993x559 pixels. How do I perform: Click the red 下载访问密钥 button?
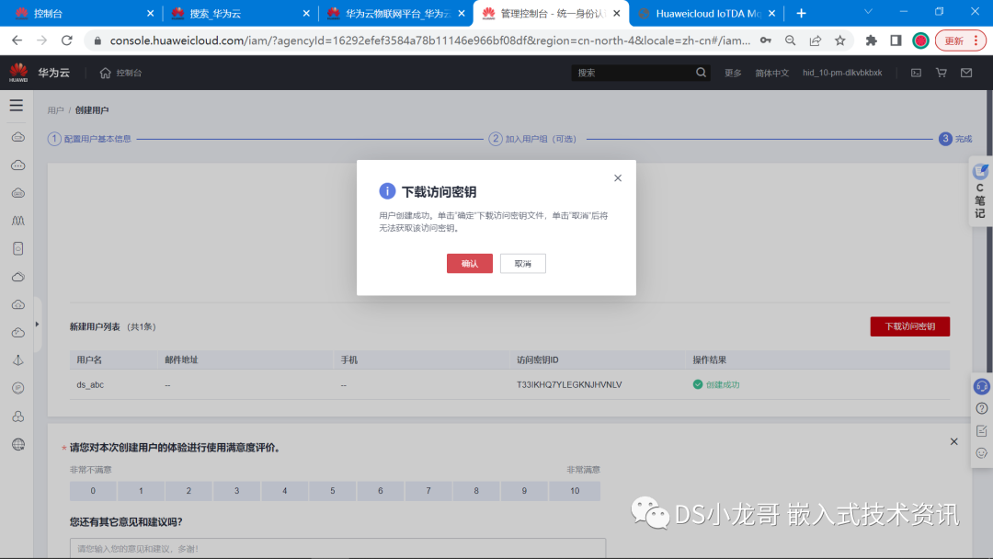(x=909, y=325)
